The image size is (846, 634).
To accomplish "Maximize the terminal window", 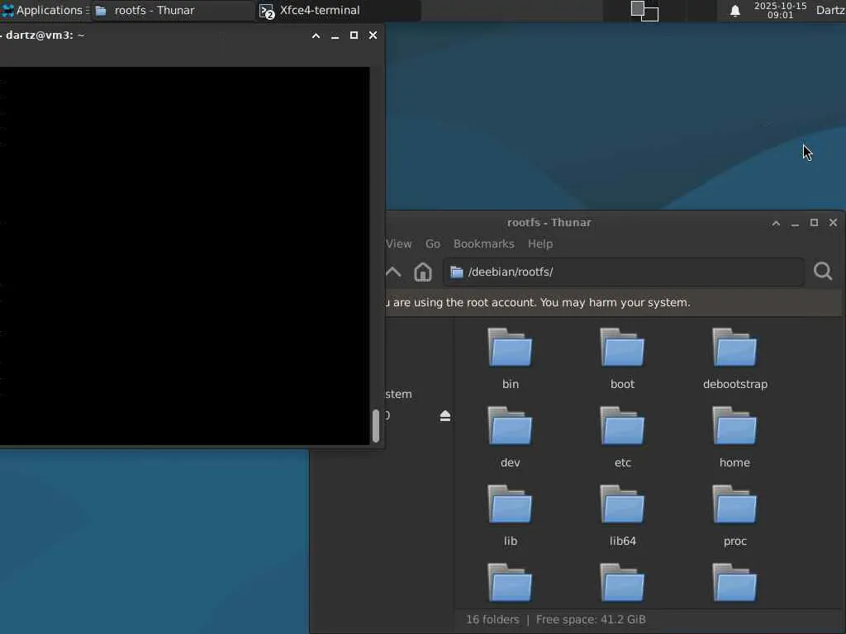I will click(354, 35).
